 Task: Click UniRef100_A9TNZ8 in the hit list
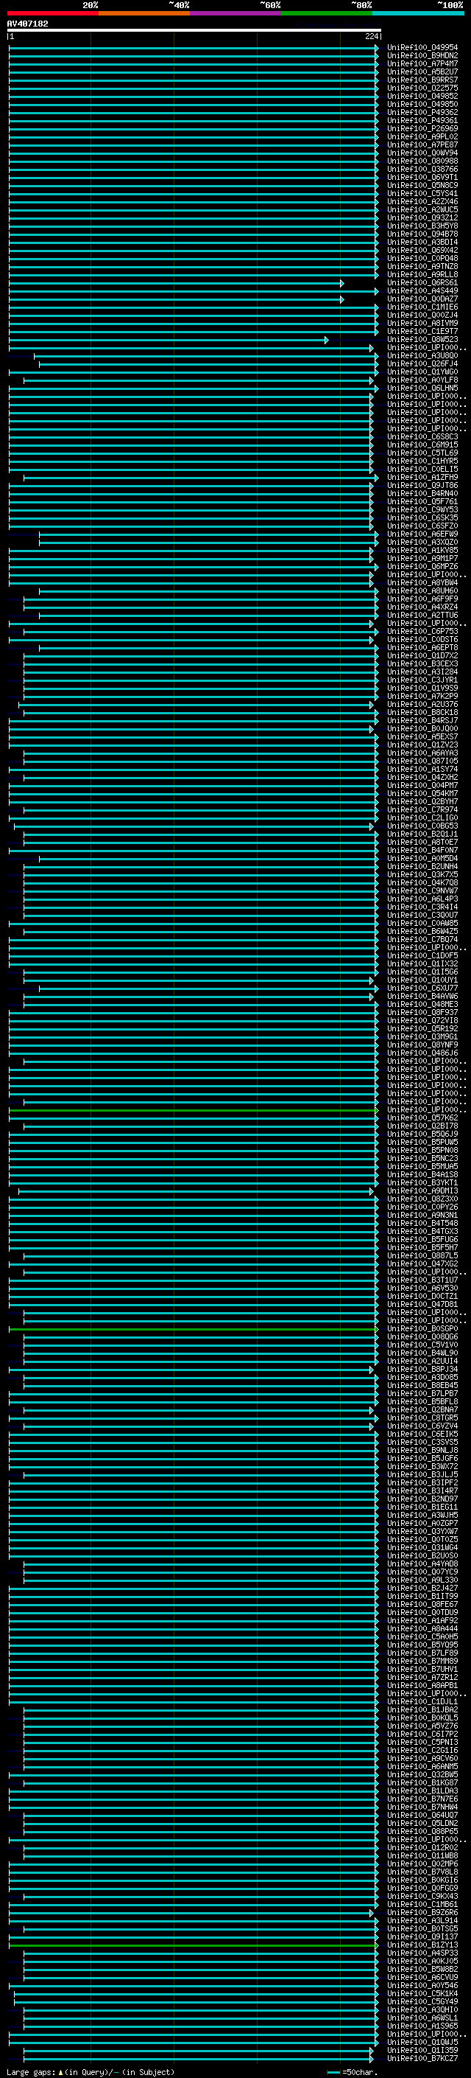(422, 266)
